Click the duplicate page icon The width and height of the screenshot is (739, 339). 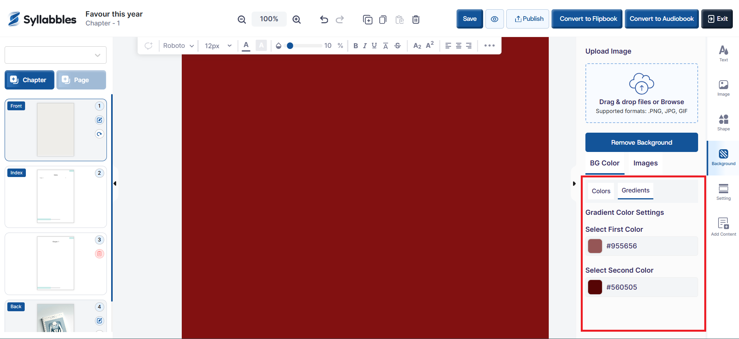[367, 19]
